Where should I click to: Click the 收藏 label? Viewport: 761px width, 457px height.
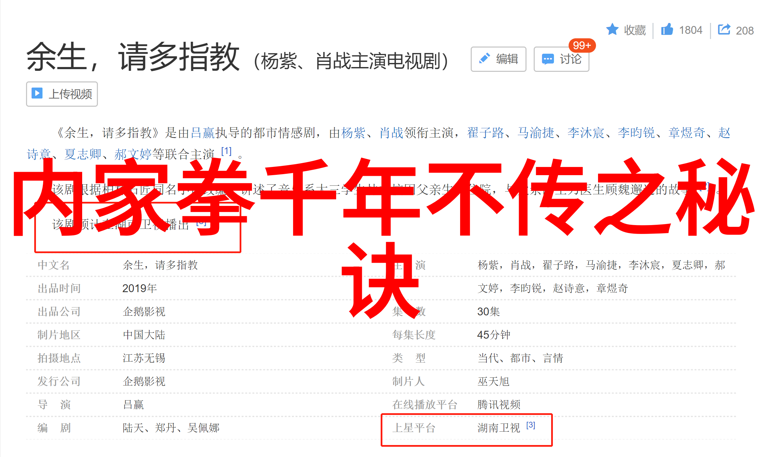(635, 30)
